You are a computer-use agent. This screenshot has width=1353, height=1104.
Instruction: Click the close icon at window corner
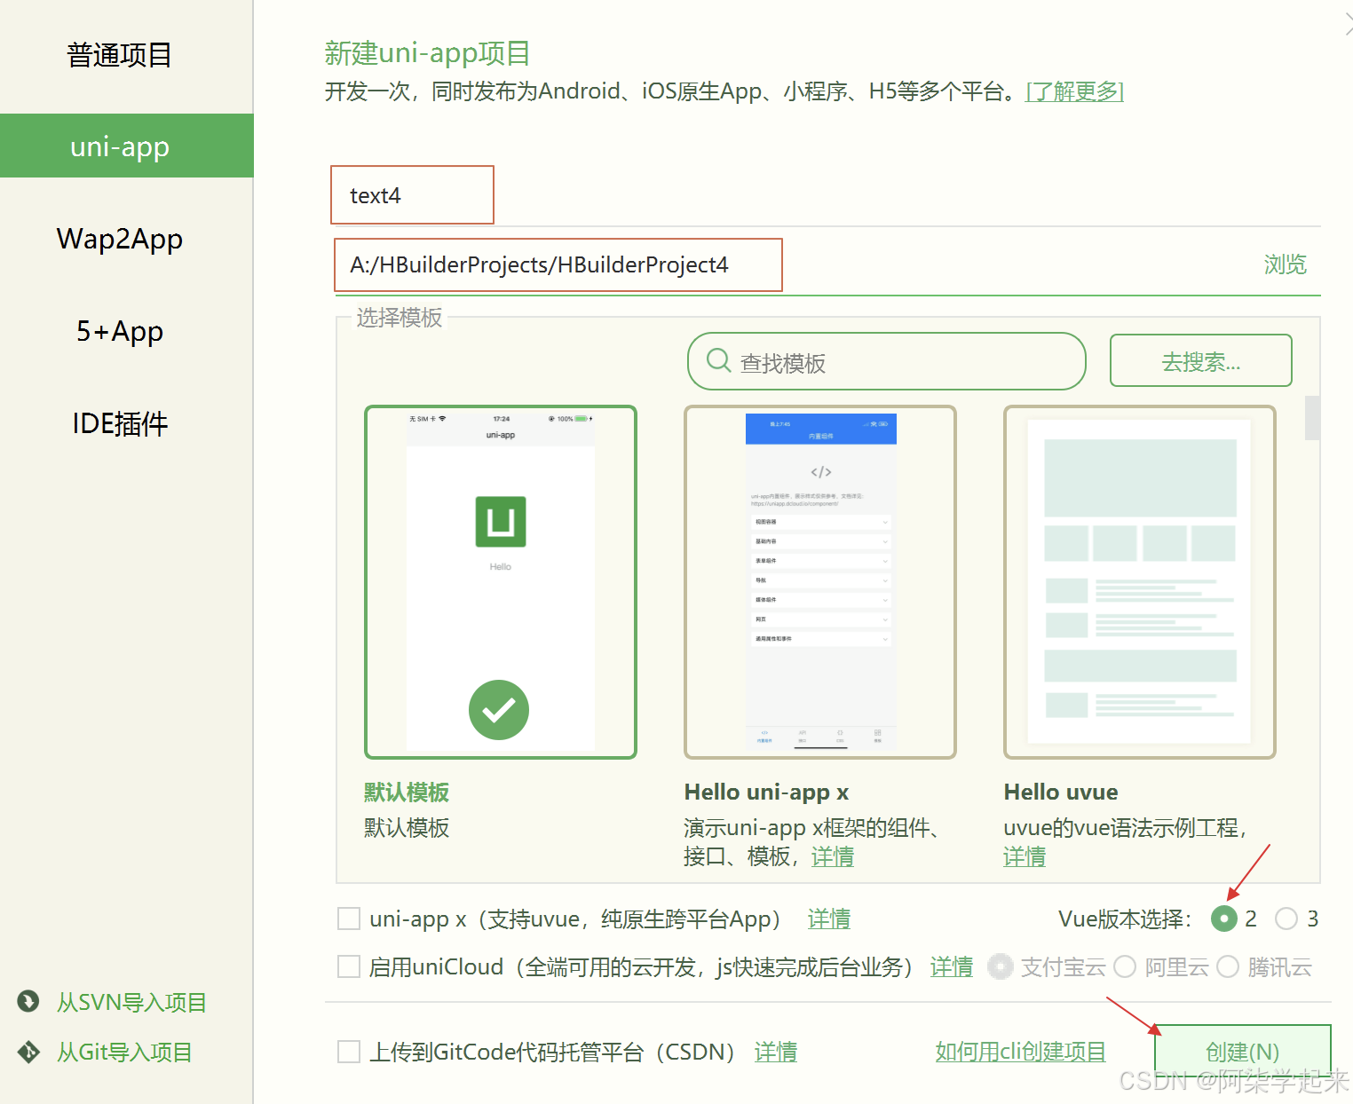(x=1349, y=24)
